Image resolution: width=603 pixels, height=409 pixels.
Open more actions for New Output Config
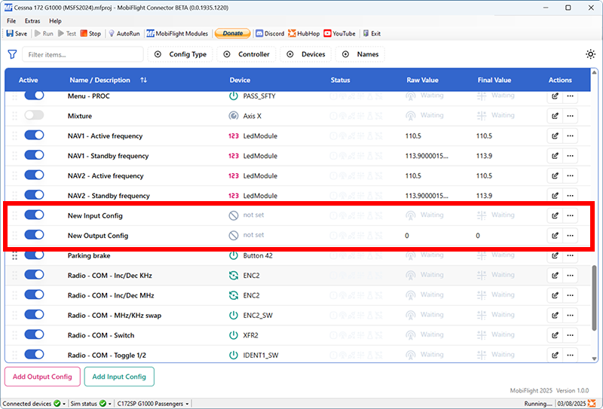[570, 235]
